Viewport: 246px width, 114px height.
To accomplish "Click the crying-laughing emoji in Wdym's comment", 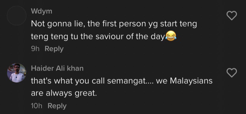I will coord(171,36).
